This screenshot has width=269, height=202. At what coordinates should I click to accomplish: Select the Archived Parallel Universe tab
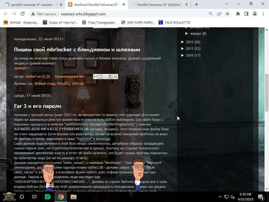pos(96,5)
